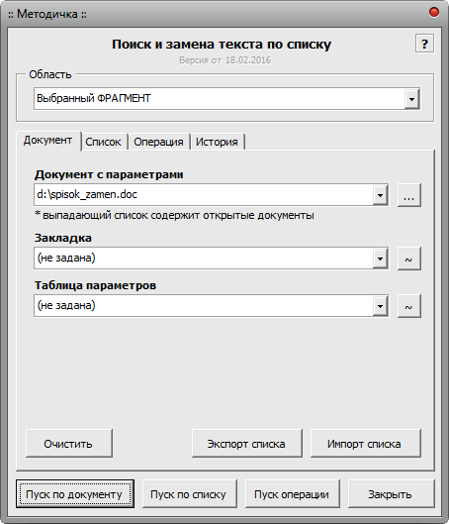Click the tilde button next to Таблица параметров

coord(409,306)
